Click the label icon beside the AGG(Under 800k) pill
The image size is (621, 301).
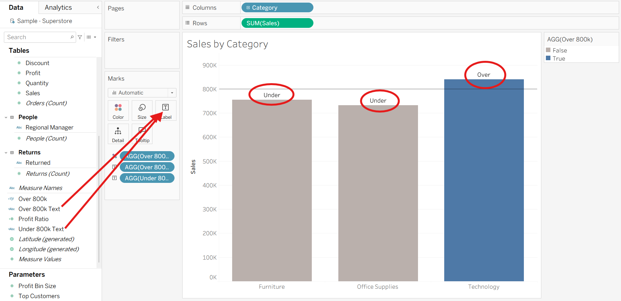pyautogui.click(x=114, y=178)
